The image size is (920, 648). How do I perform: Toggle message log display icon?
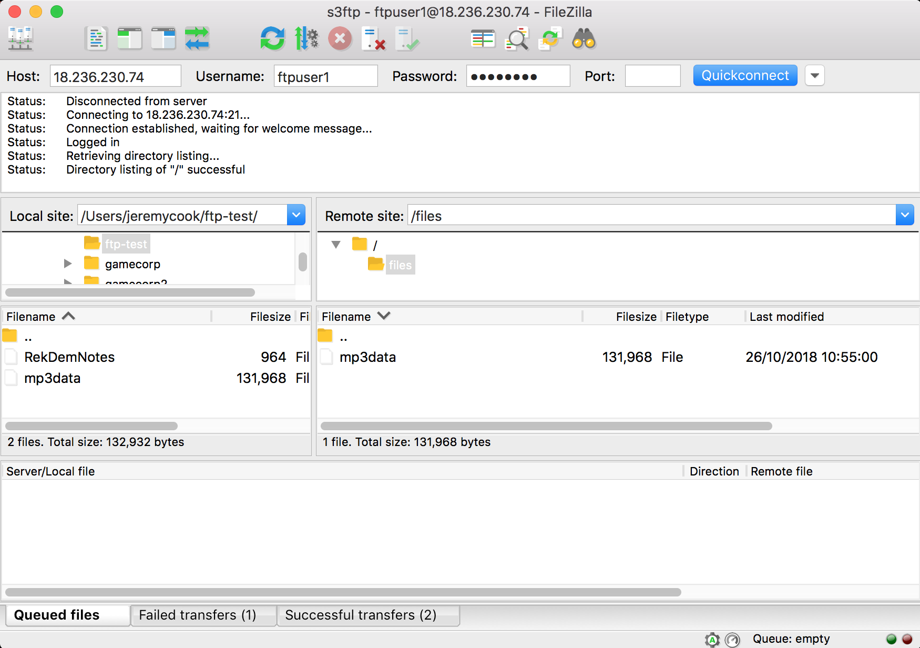point(96,39)
